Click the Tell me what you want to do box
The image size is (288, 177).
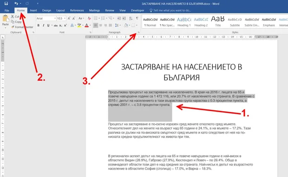(x=170, y=11)
